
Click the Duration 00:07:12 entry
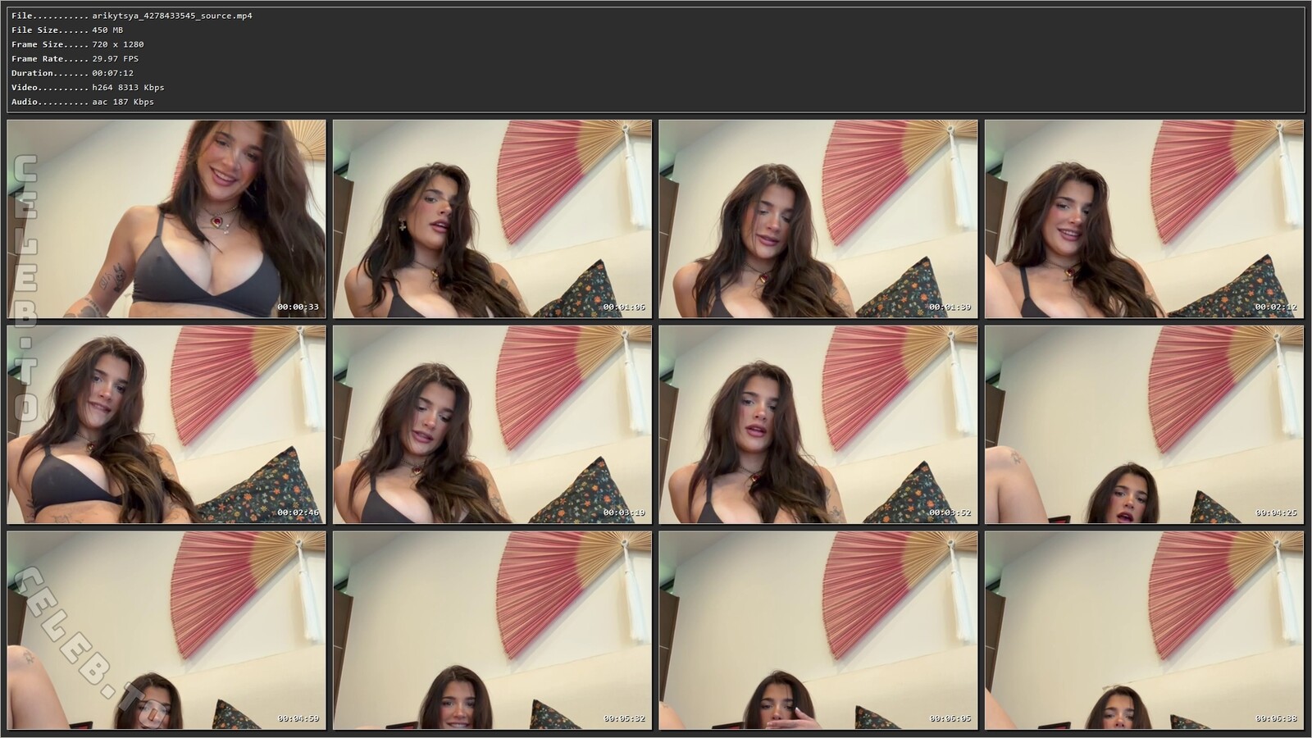click(x=112, y=73)
